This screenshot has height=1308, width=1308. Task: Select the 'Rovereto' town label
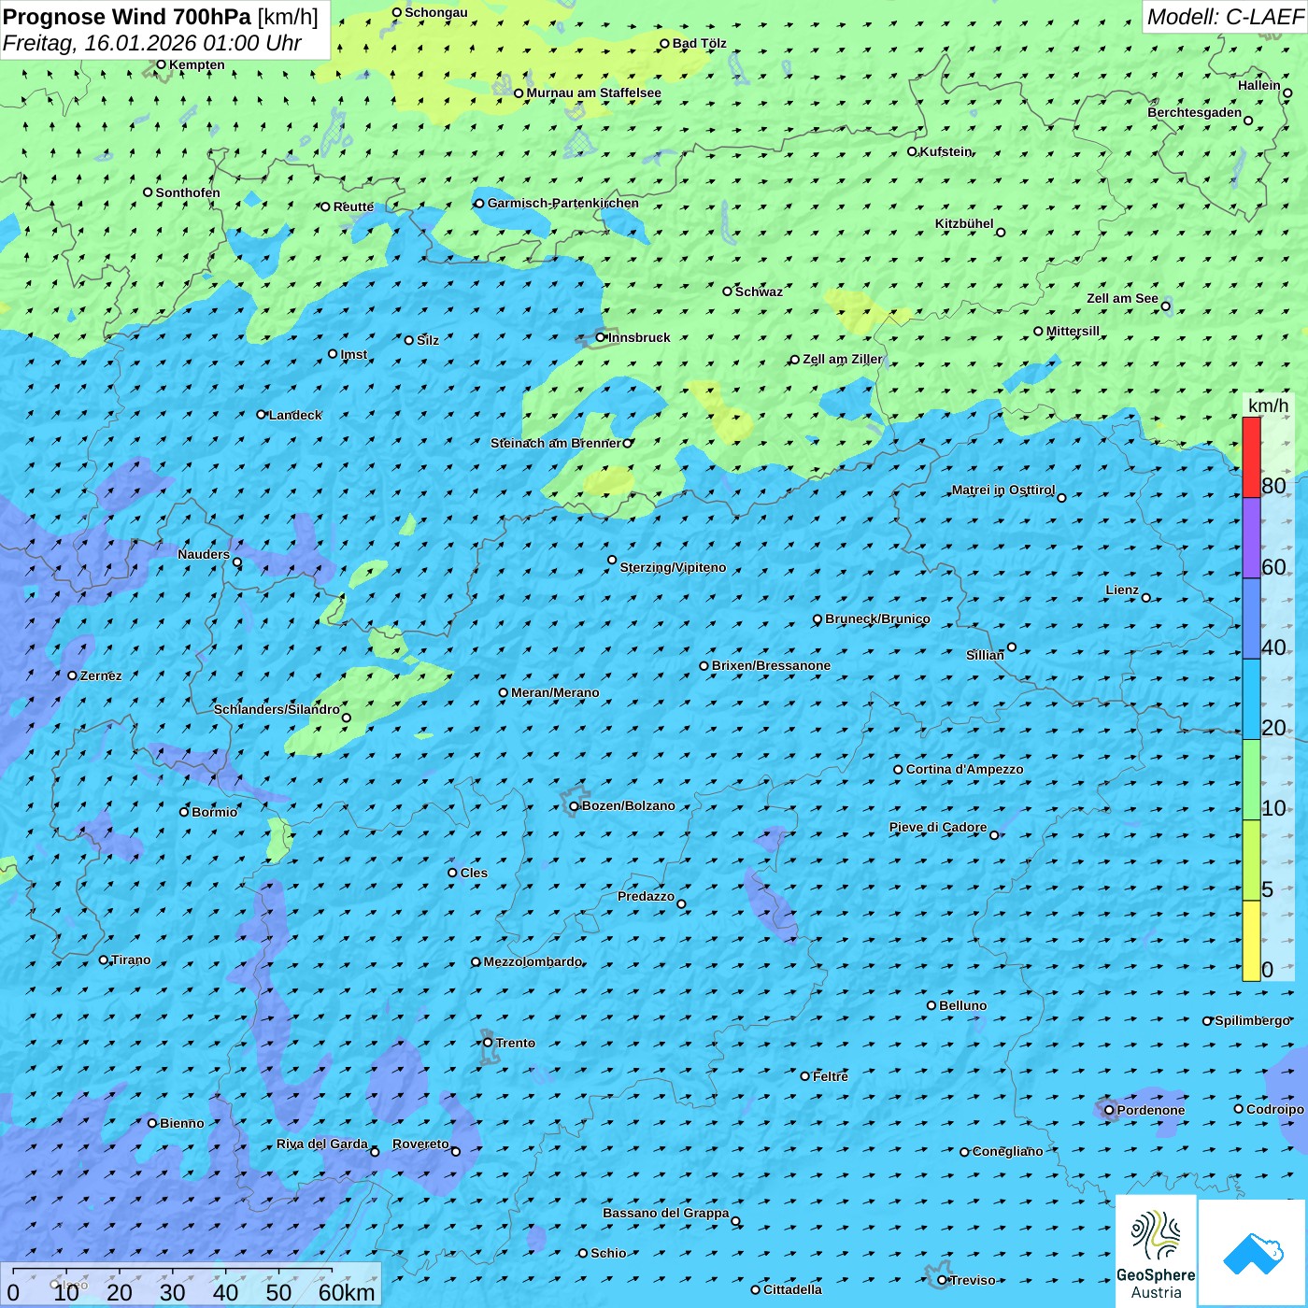pyautogui.click(x=420, y=1144)
